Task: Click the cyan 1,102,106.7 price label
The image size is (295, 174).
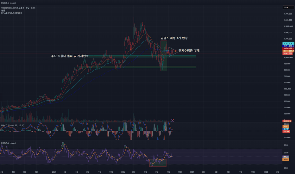Action: point(288,43)
